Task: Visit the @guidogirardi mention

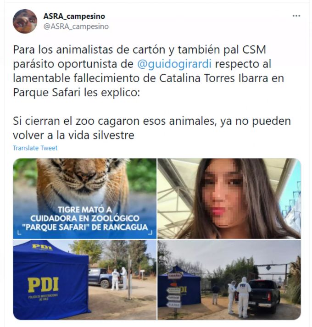Action: [x=174, y=64]
